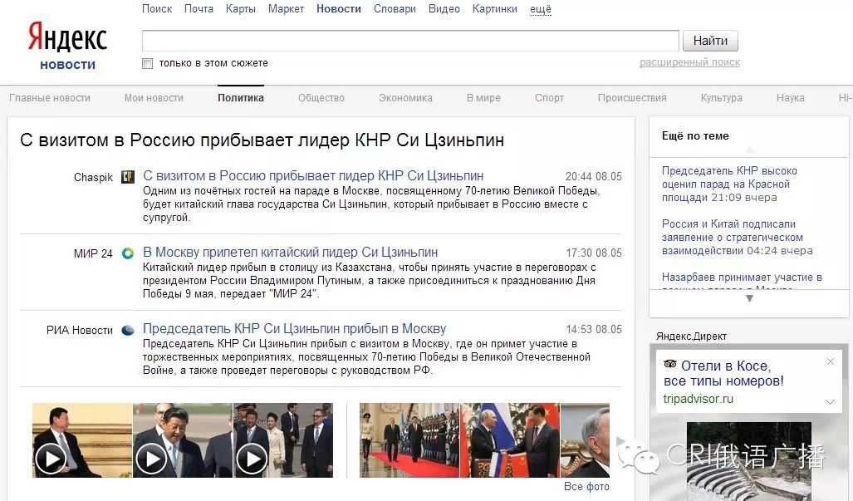Click the search input field
Image resolution: width=853 pixels, height=501 pixels.
click(411, 41)
